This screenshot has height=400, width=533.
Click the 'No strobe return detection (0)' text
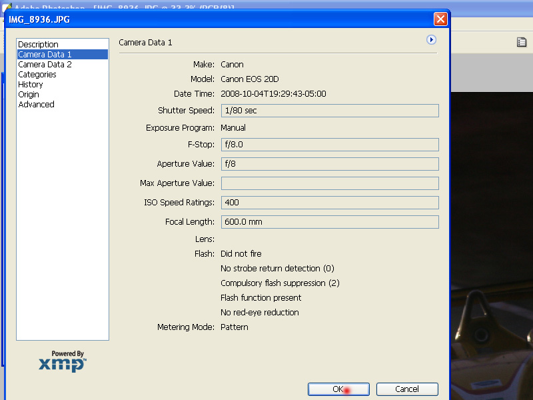[277, 269]
